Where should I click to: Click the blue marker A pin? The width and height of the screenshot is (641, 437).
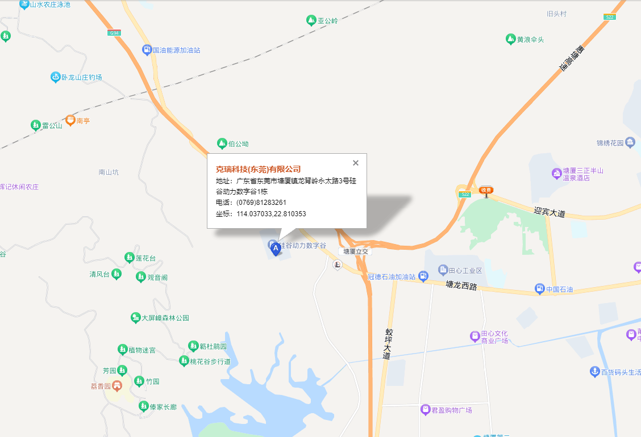coord(276,249)
